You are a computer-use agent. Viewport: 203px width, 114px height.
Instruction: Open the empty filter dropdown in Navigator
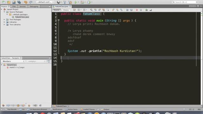click(36, 61)
